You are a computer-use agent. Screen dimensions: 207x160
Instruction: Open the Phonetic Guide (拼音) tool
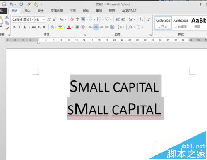[x=77, y=19]
